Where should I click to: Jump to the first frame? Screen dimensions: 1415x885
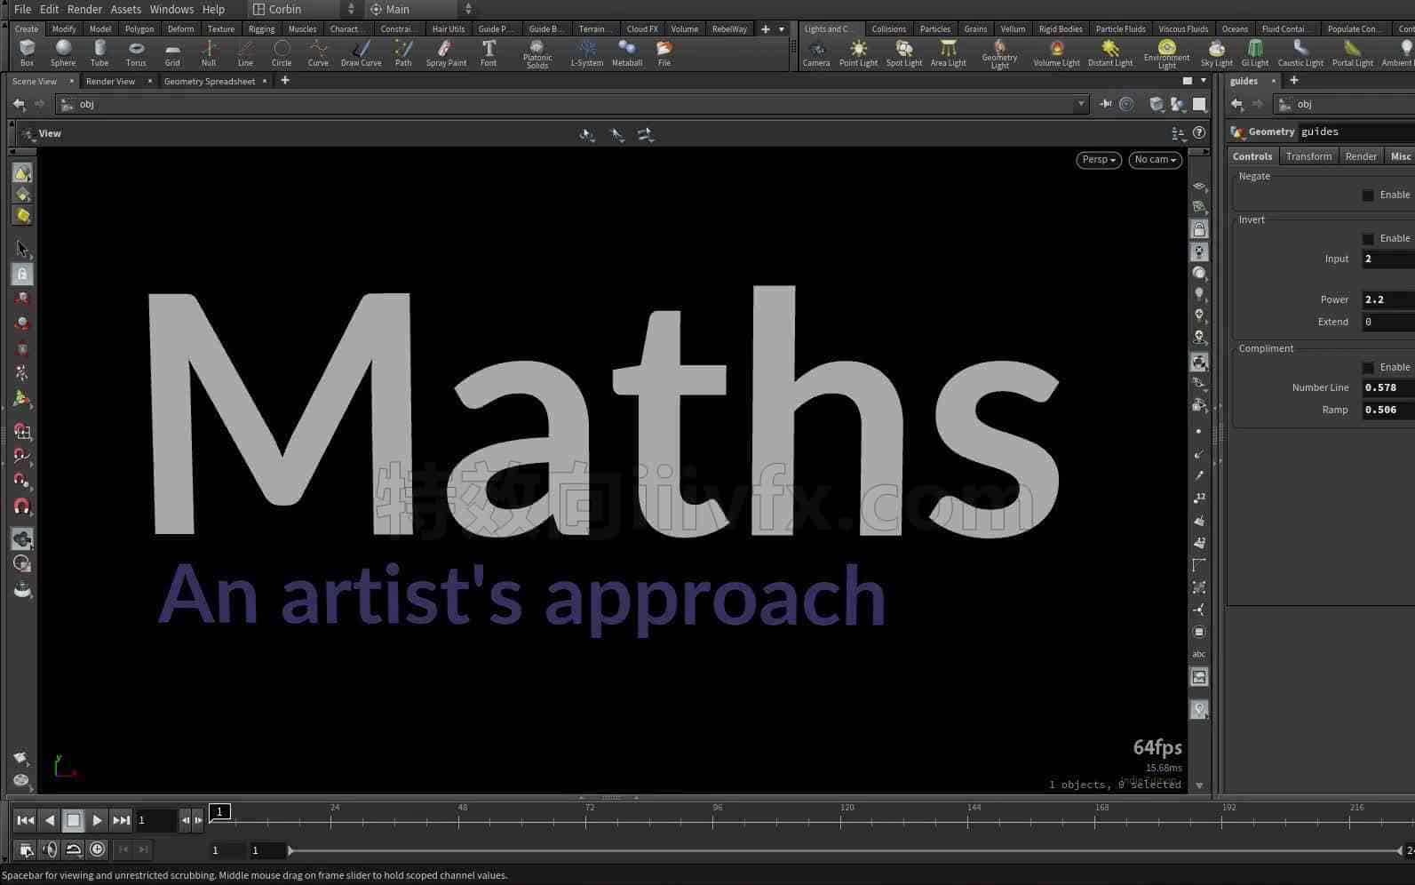(26, 820)
